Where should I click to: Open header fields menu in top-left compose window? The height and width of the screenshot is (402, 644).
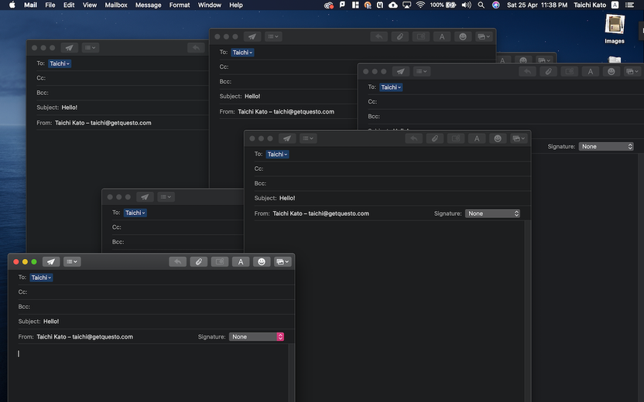click(91, 48)
